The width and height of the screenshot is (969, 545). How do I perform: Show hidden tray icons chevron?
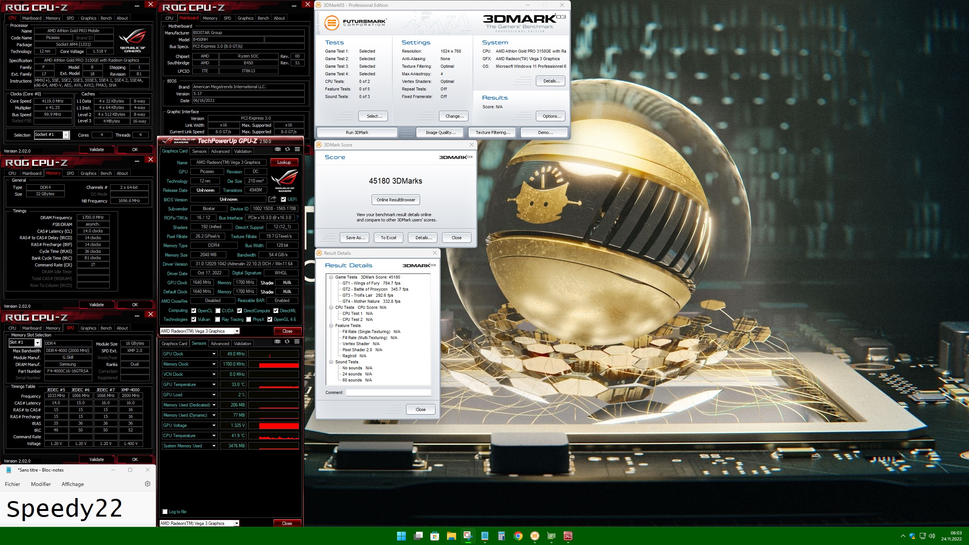click(903, 536)
